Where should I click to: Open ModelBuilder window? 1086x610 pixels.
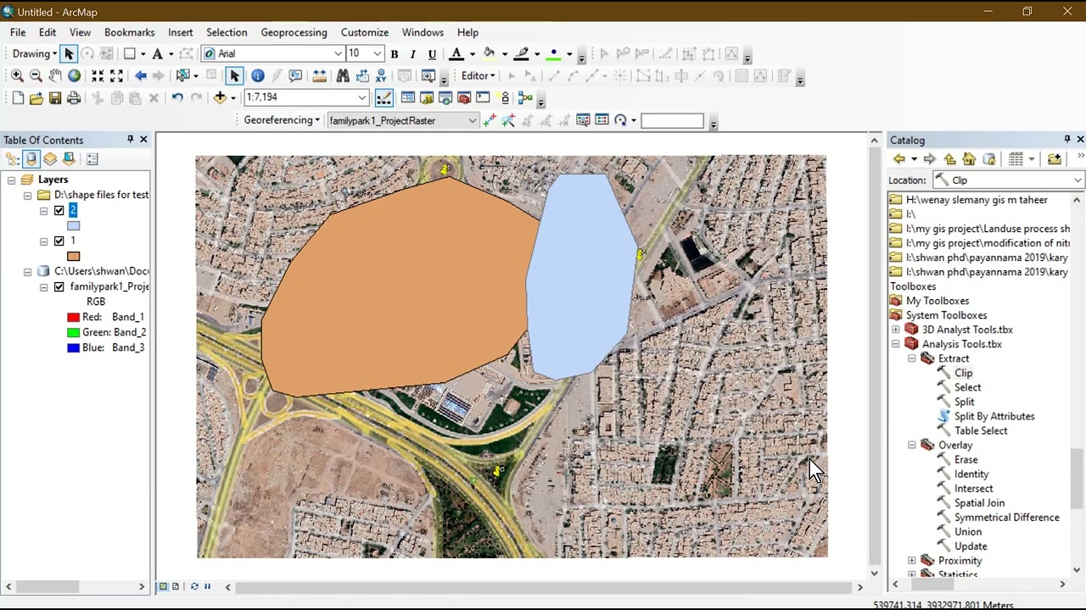click(526, 98)
